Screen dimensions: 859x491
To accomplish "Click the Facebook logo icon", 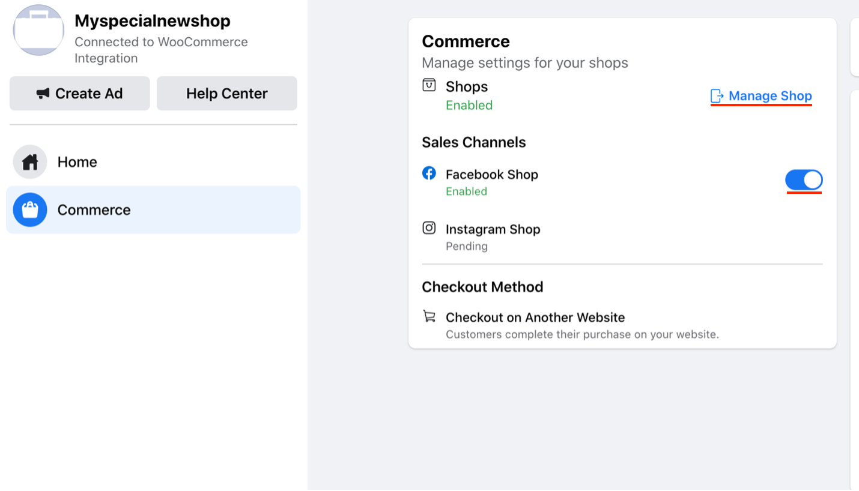I will coord(429,173).
